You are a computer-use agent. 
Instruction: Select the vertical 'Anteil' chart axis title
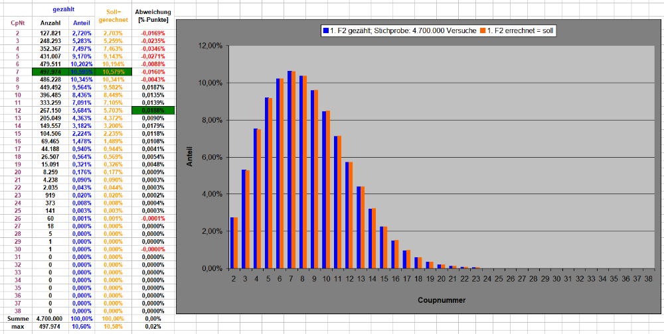pyautogui.click(x=189, y=156)
